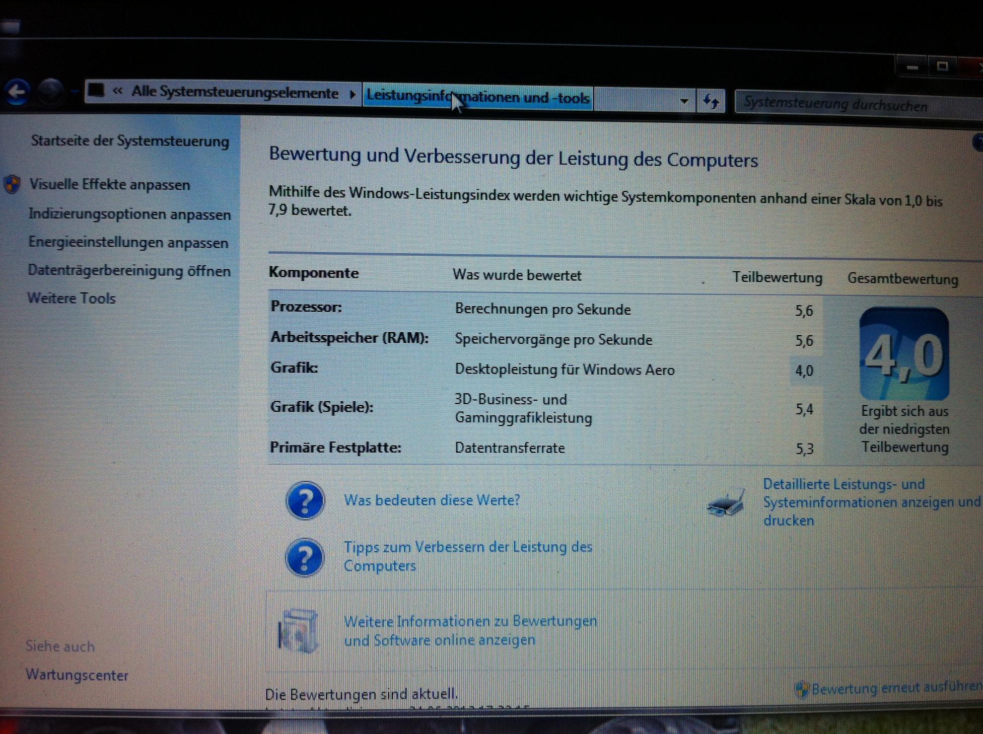983x734 pixels.
Task: Click the question mark icon beside 'Was bedeuten diese Werte?'
Action: [x=305, y=500]
